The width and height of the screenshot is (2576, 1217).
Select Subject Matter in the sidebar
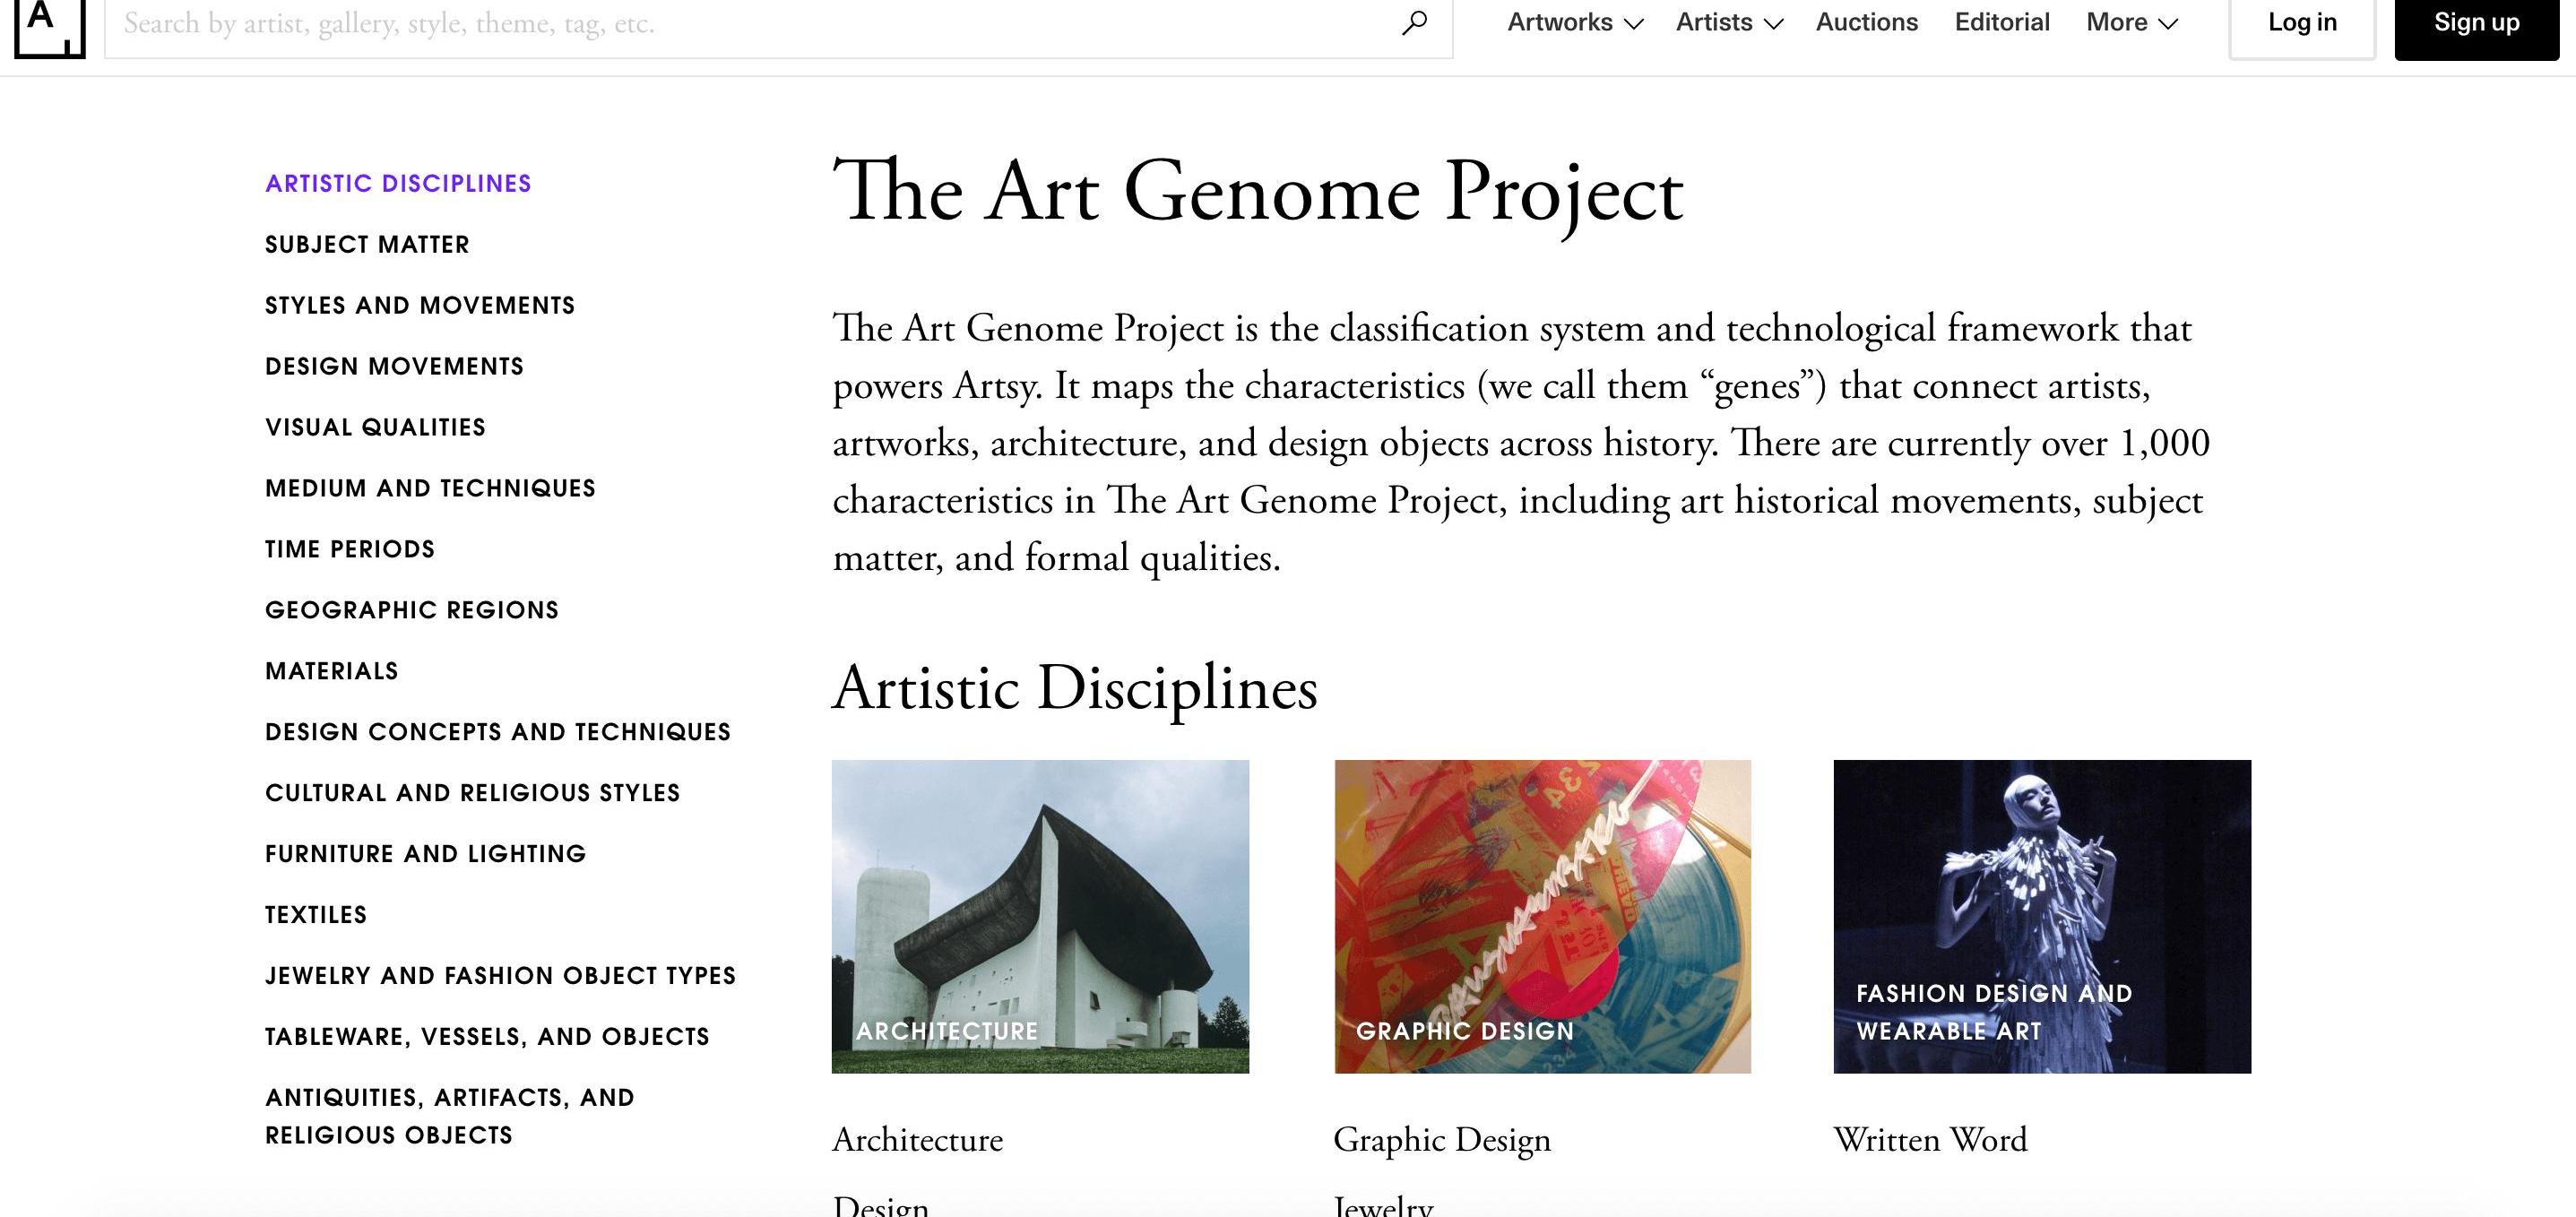(x=367, y=245)
